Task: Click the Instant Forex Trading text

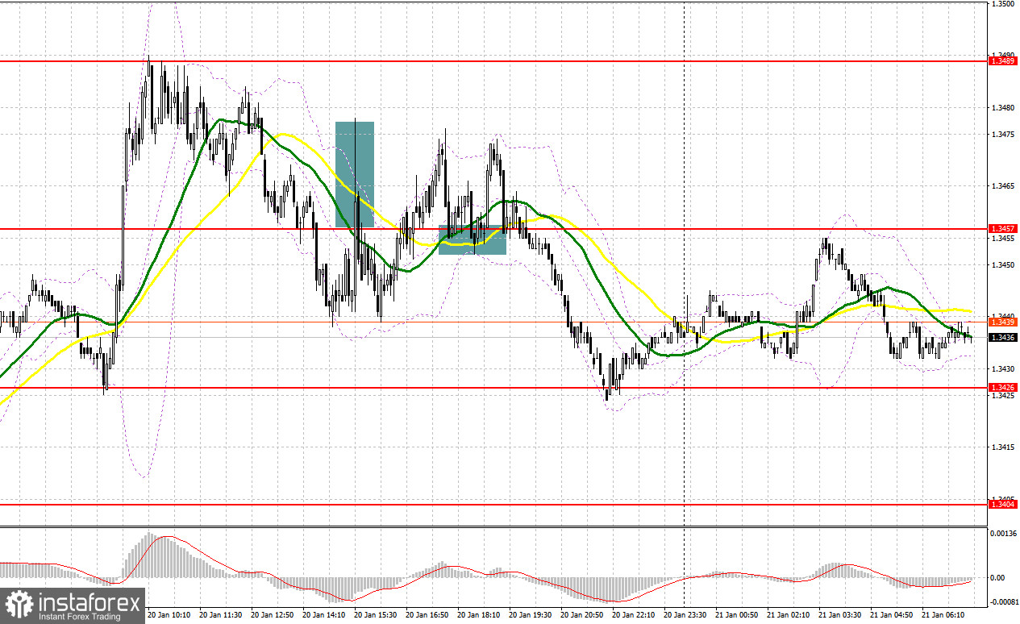Action: (78, 617)
